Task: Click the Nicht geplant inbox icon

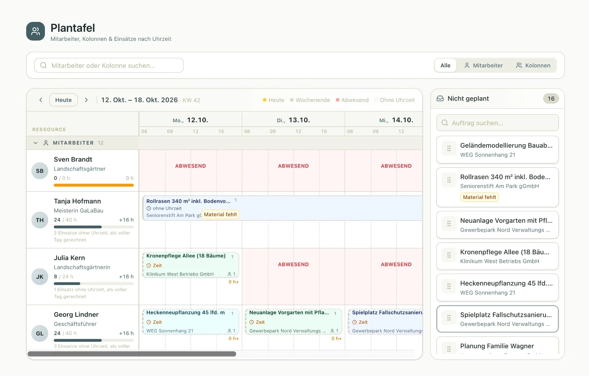Action: click(x=440, y=98)
